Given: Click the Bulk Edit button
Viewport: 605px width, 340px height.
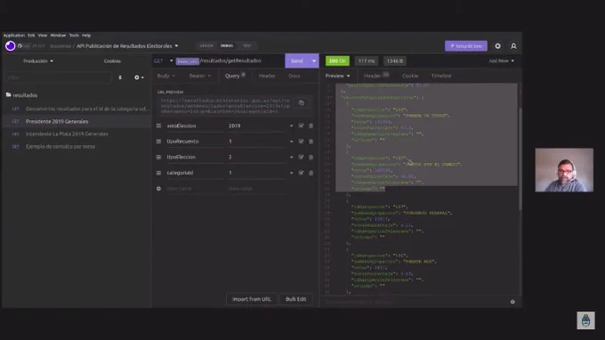Looking at the screenshot, I should click(x=295, y=299).
